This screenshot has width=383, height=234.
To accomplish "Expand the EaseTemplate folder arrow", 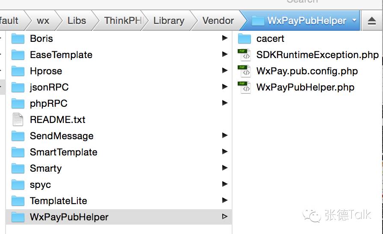I will pos(225,55).
